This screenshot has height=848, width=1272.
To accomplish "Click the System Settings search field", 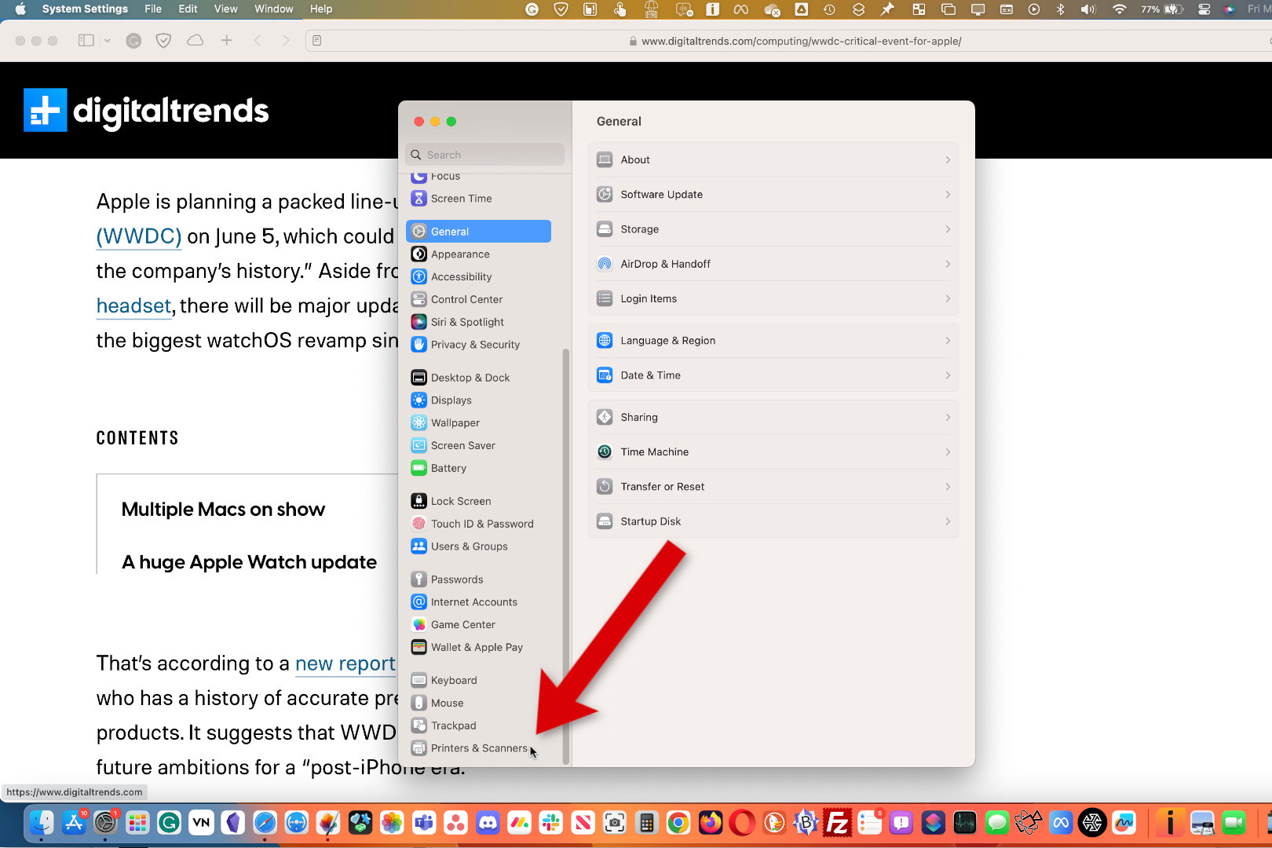I will click(x=485, y=155).
